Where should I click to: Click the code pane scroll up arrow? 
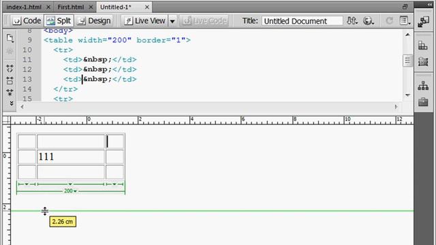[407, 35]
